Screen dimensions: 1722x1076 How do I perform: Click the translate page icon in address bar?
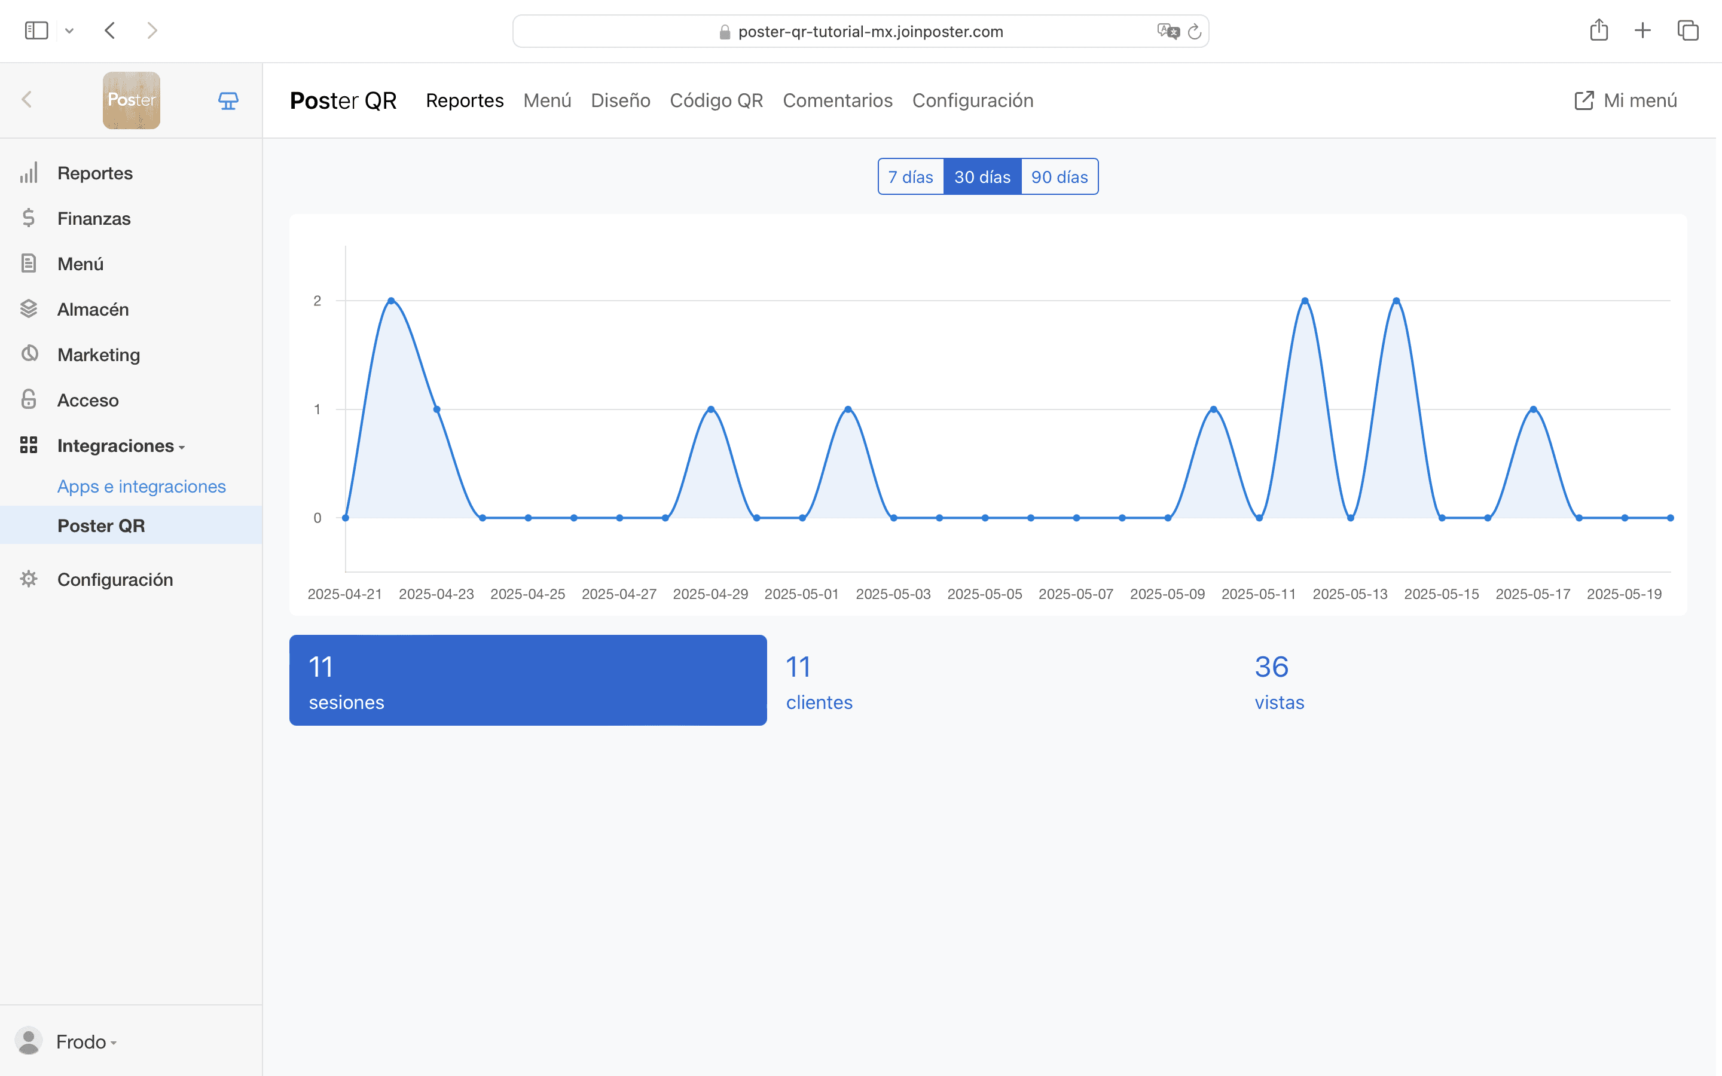(1168, 31)
